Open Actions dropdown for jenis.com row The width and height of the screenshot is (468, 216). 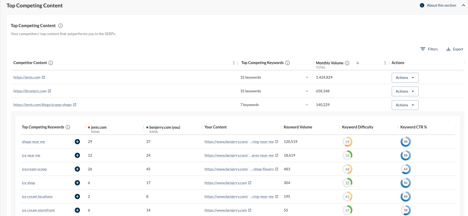tap(405, 78)
